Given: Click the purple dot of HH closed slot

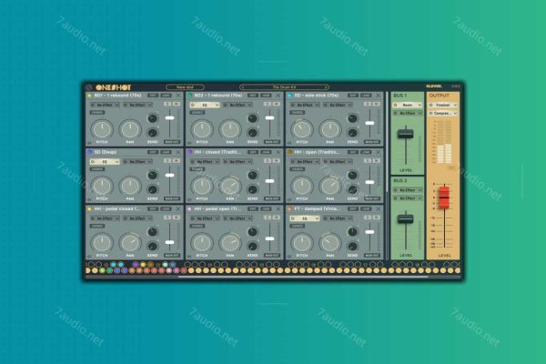Looking at the screenshot, I should coord(190,152).
